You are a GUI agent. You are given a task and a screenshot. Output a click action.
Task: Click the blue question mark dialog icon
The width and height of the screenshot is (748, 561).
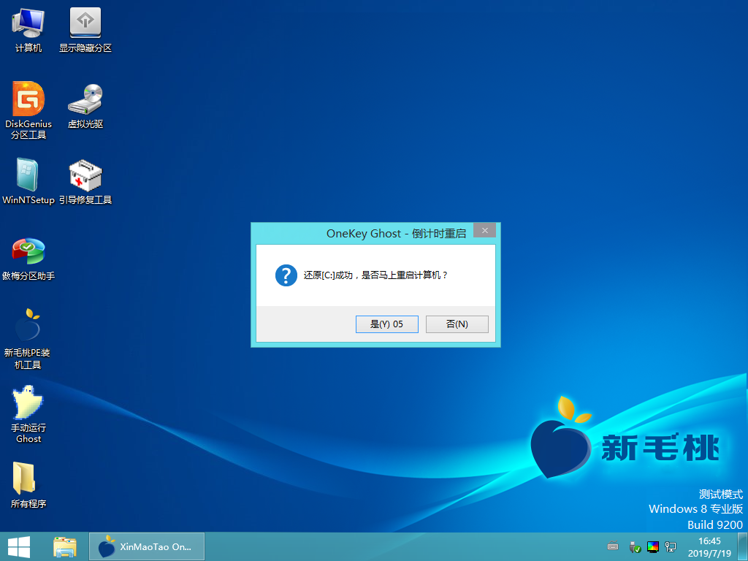(x=286, y=275)
